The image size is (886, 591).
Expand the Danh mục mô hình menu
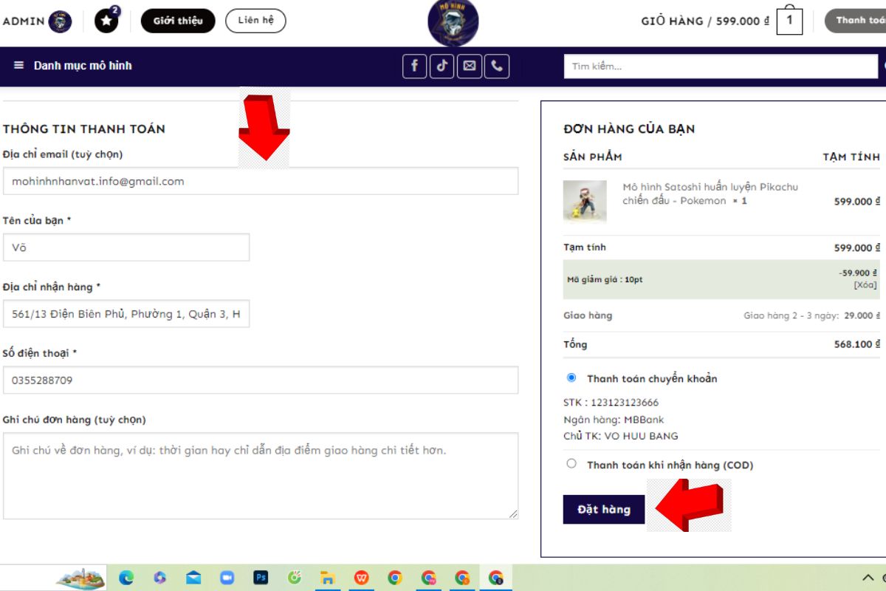point(72,66)
